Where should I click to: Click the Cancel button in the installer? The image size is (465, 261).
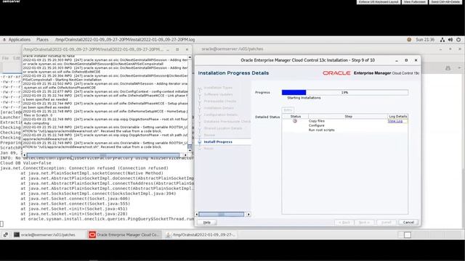(408, 223)
